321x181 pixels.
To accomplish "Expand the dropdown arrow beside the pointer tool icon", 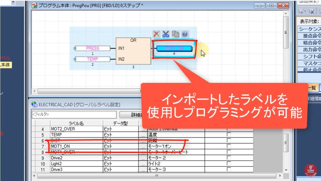I will pos(305,11).
